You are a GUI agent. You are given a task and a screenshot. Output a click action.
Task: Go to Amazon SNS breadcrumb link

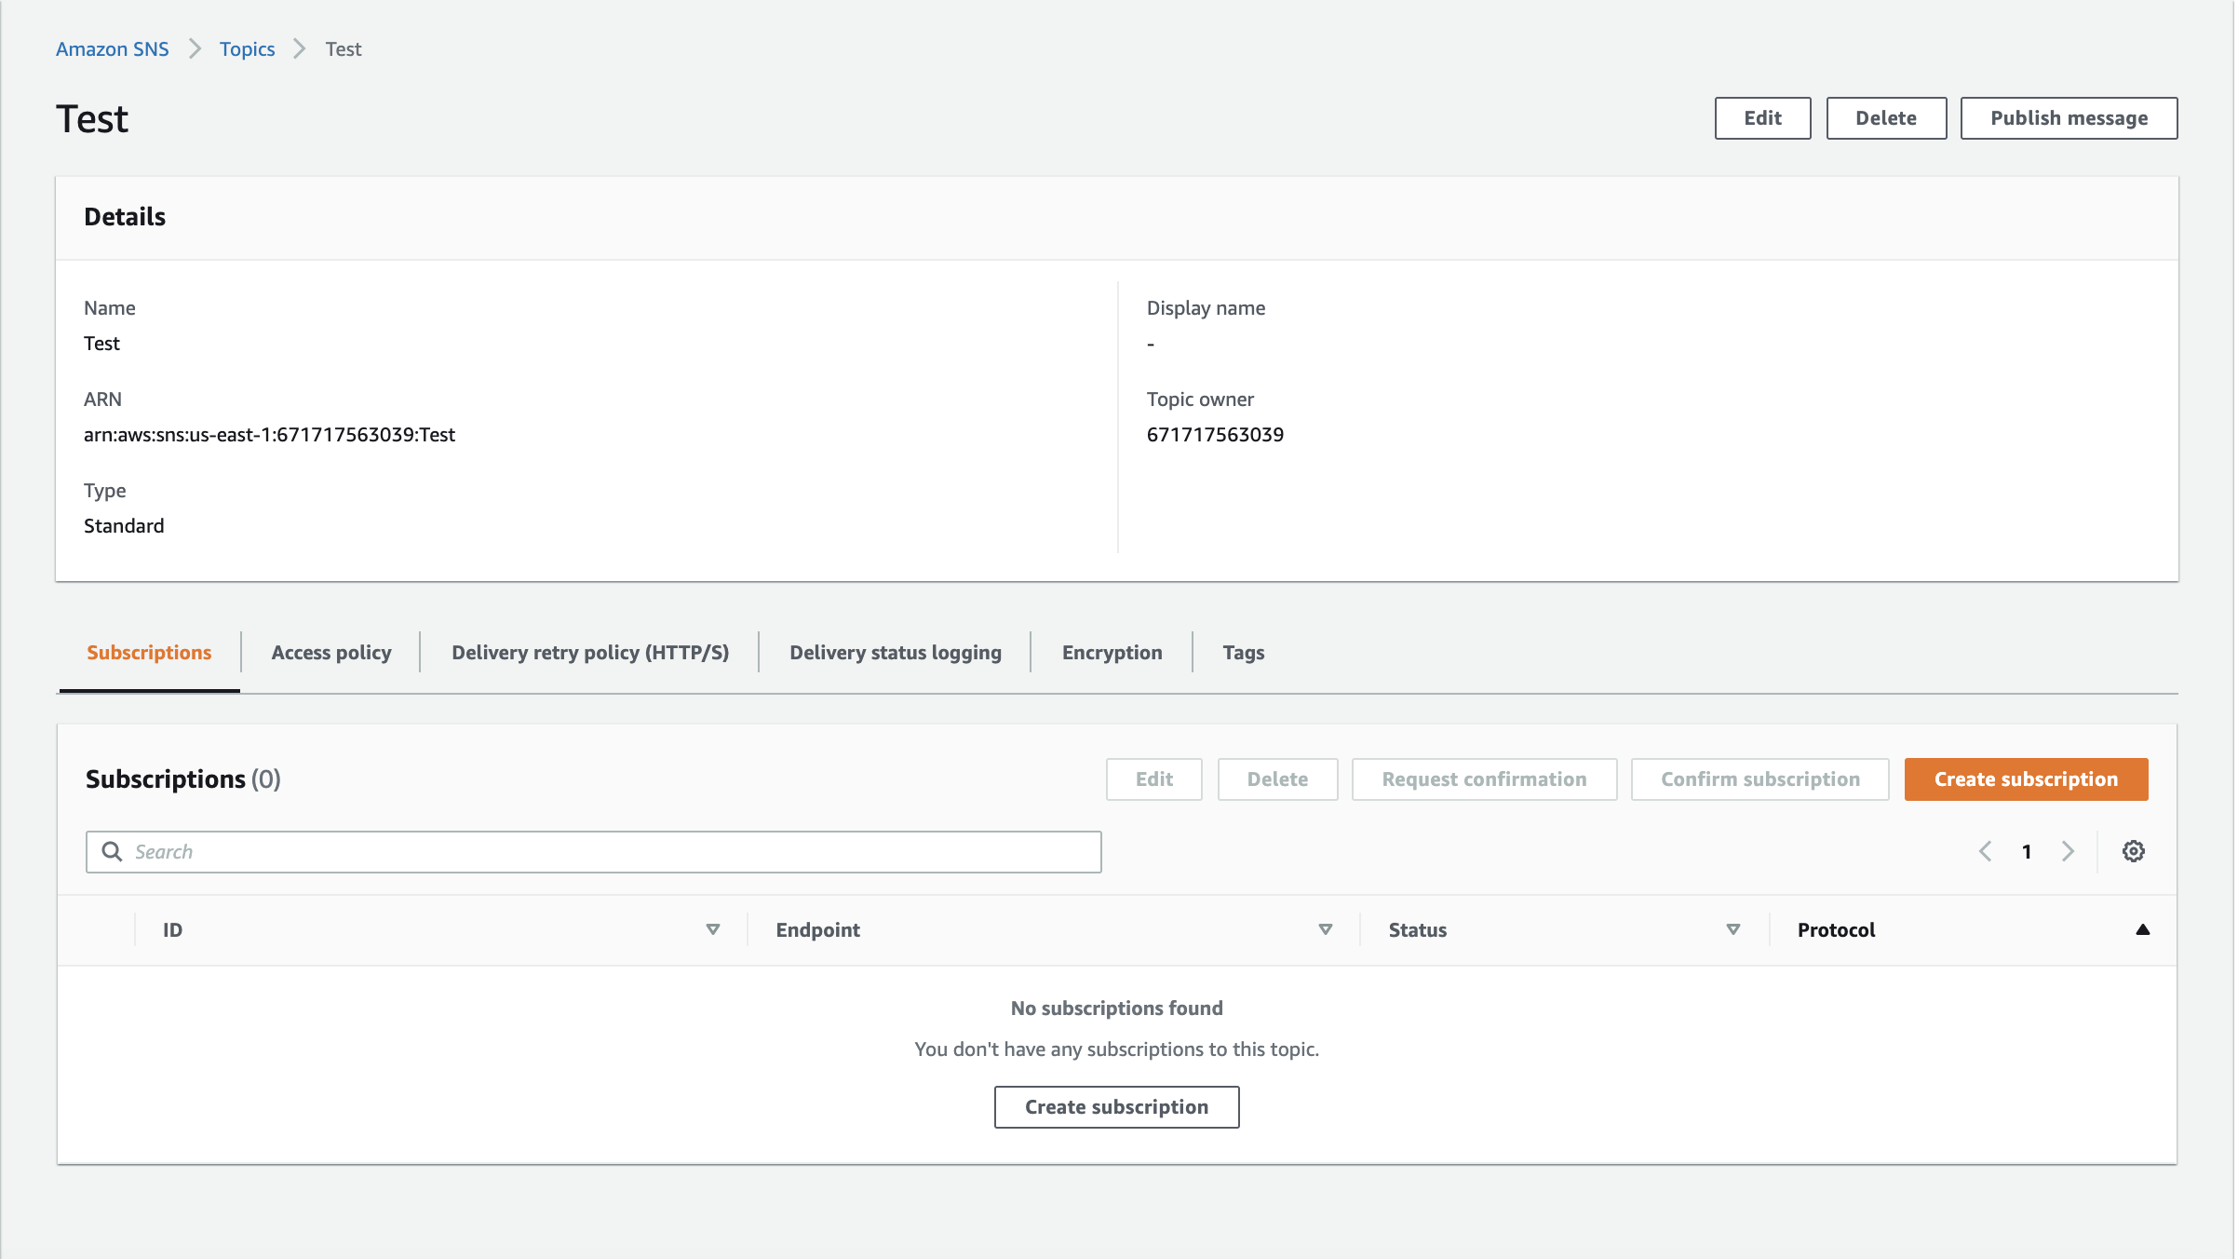pos(112,49)
